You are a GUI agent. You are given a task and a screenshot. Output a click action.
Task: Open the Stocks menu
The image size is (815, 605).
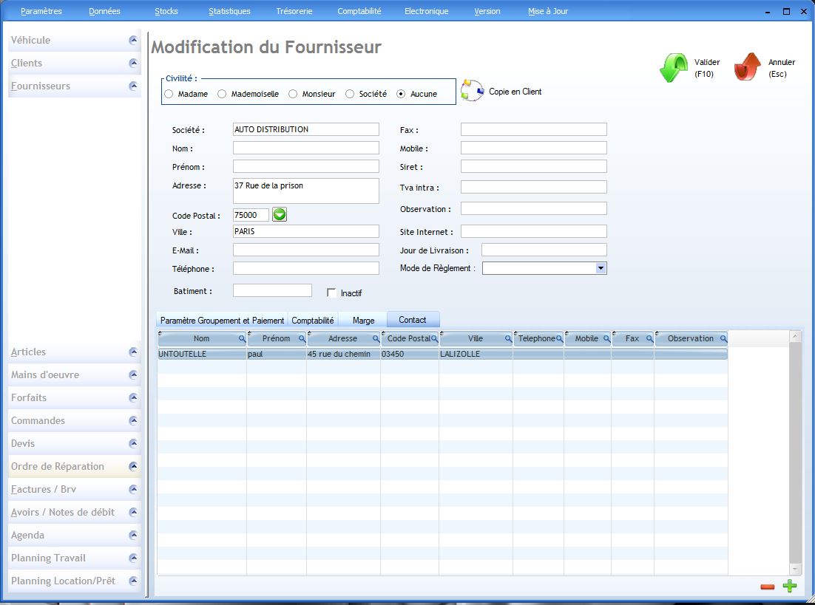click(x=166, y=11)
